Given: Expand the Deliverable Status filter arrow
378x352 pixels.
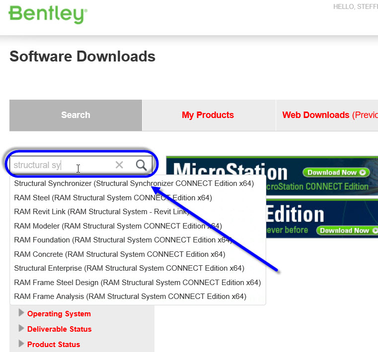Looking at the screenshot, I should pos(21,328).
